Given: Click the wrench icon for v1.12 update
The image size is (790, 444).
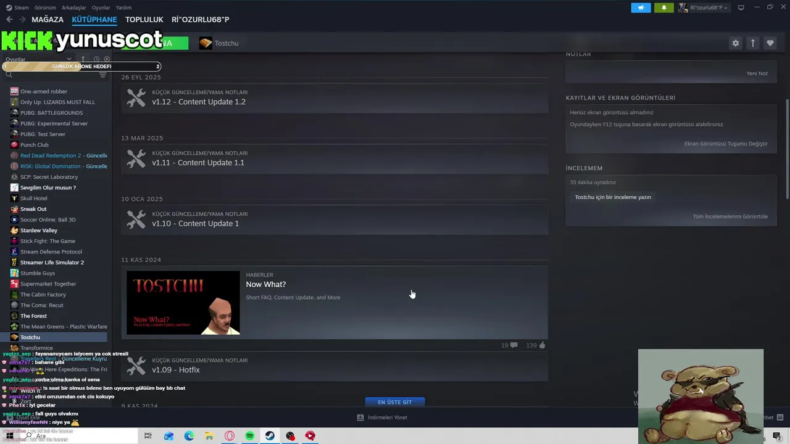Looking at the screenshot, I should point(136,97).
